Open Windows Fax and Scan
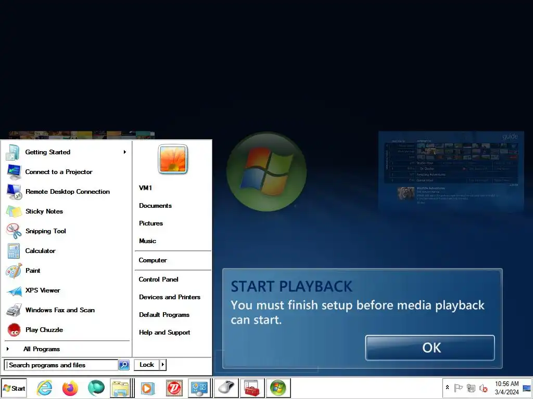The width and height of the screenshot is (533, 399). [x=66, y=310]
